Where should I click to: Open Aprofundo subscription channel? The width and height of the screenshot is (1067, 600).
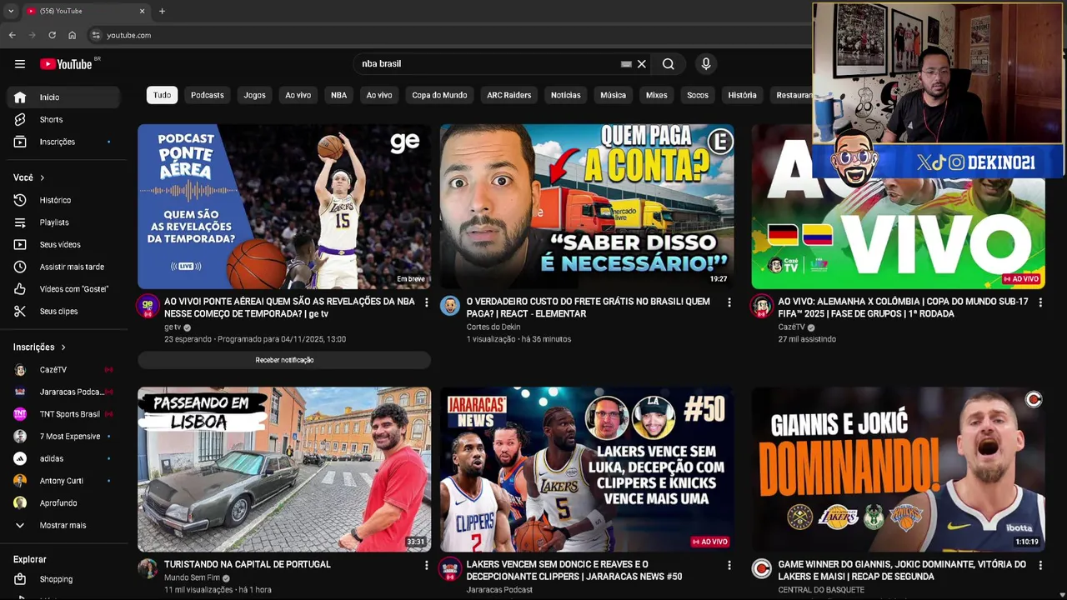click(x=63, y=503)
